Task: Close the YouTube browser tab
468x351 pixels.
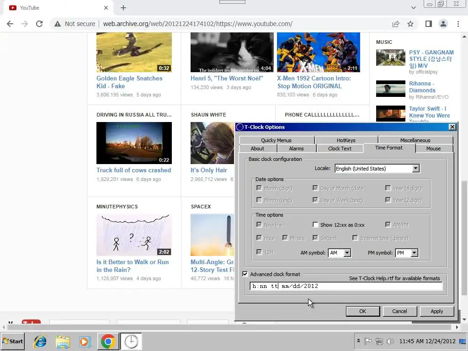Action: (x=106, y=8)
